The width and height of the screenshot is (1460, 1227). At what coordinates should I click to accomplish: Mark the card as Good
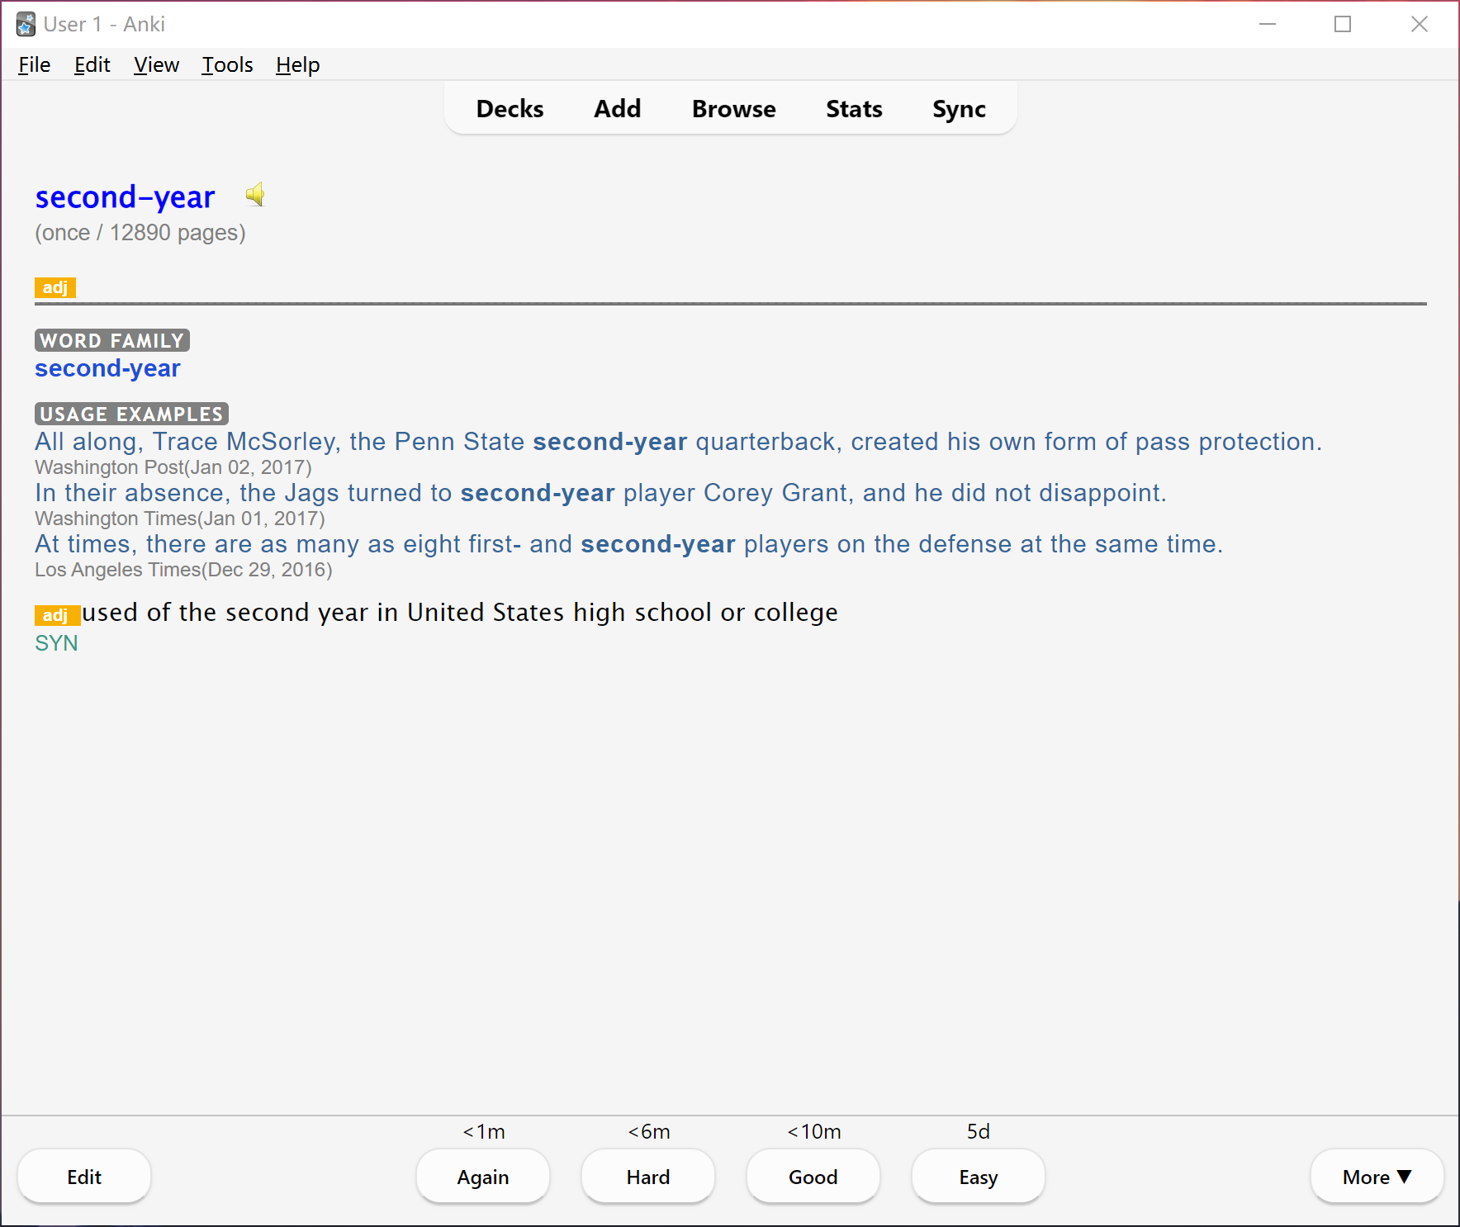coord(813,1177)
